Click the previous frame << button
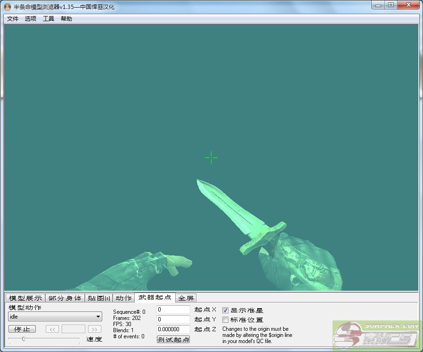Image resolution: width=423 pixels, height=352 pixels. point(52,329)
